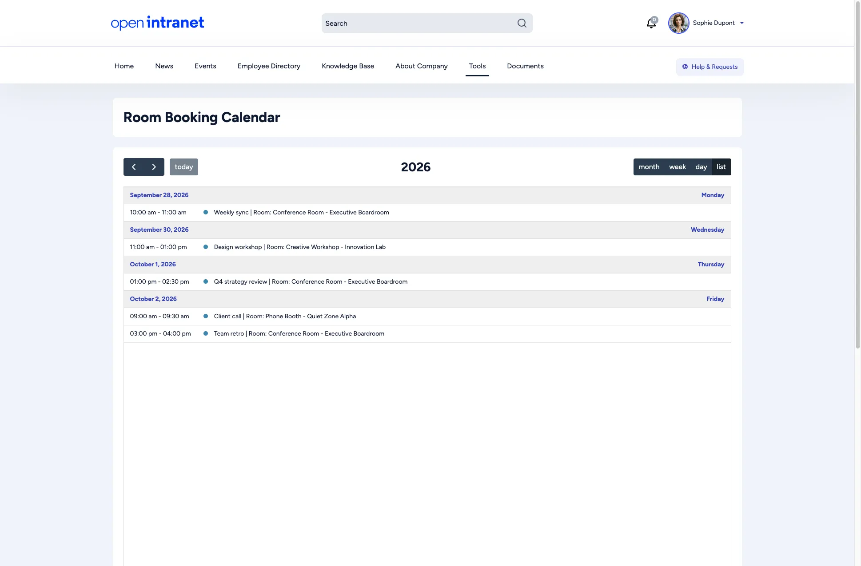Click the Sophie Dupont username text

click(x=714, y=23)
